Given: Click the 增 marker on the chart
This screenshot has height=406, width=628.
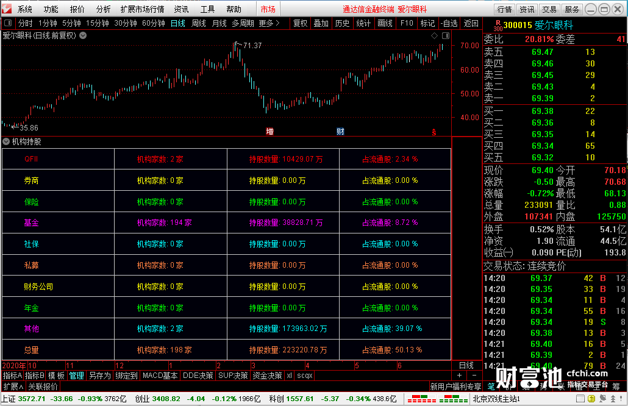Looking at the screenshot, I should 270,131.
